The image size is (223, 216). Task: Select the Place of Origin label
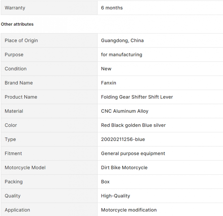tap(21, 40)
